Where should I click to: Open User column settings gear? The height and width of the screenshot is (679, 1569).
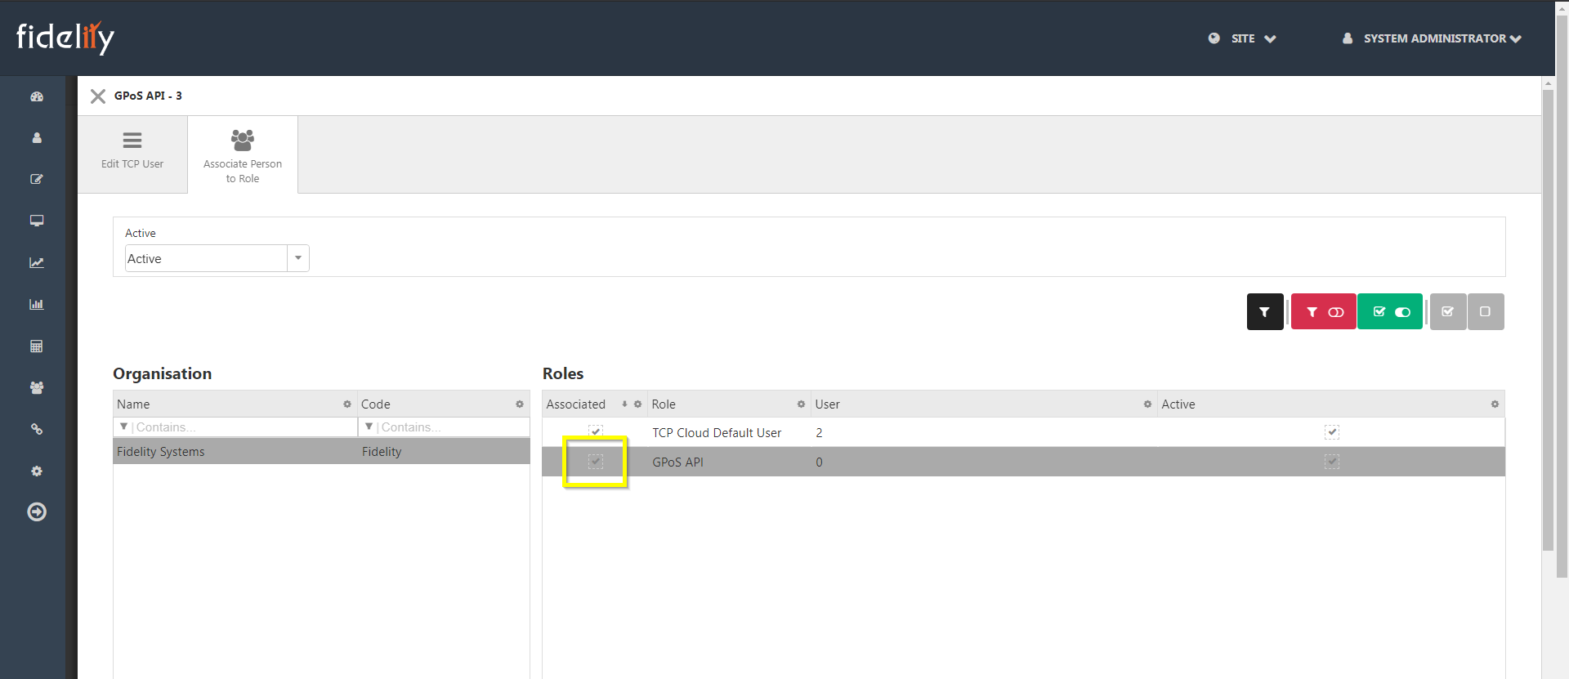[x=1148, y=404]
